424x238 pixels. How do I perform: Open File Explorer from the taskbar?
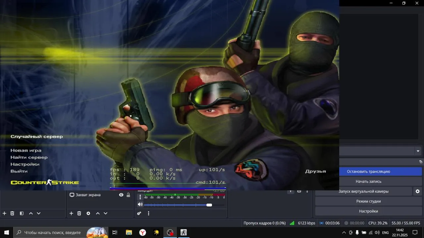[x=129, y=232]
